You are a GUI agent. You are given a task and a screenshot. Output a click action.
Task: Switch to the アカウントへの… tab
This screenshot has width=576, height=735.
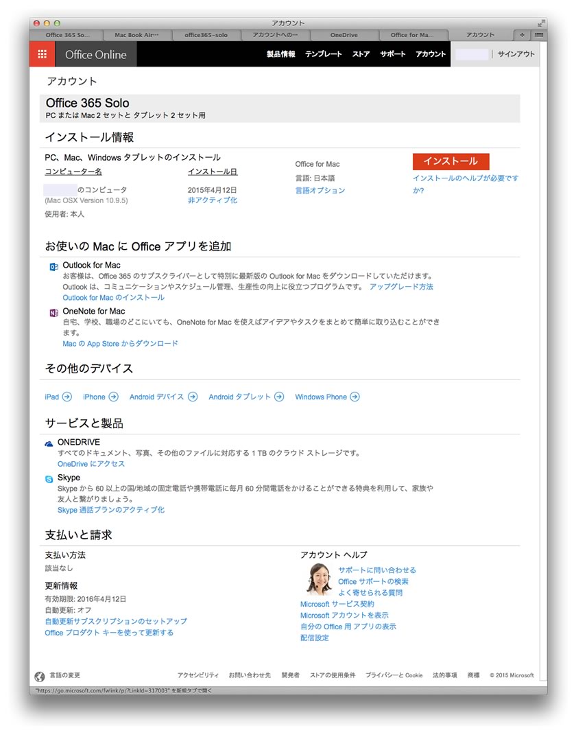point(275,35)
